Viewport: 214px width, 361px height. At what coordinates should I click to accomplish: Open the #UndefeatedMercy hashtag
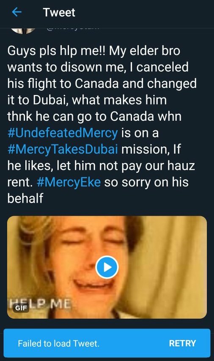[x=63, y=133]
